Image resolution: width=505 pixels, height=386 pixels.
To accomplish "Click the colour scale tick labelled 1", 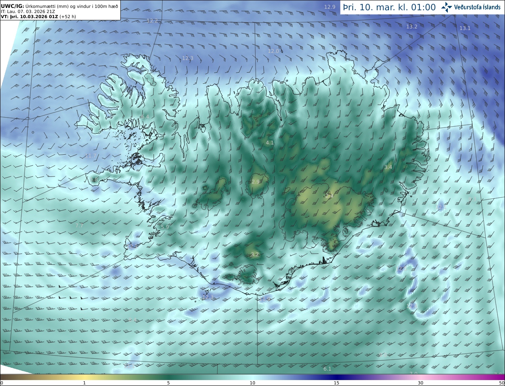I will click(x=84, y=383).
